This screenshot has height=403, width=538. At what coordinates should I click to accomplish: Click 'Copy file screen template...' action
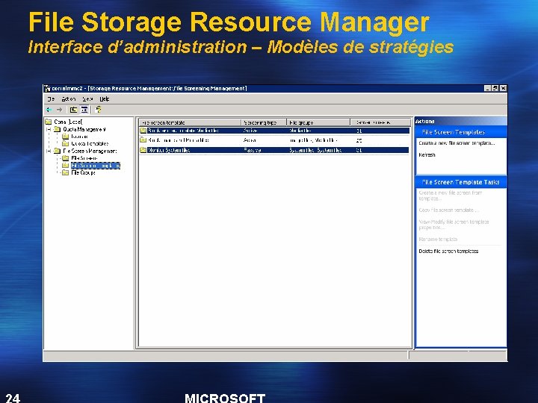(448, 210)
